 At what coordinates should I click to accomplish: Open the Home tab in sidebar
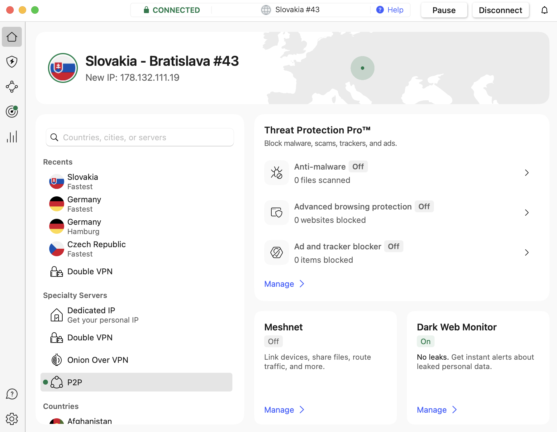[12, 37]
